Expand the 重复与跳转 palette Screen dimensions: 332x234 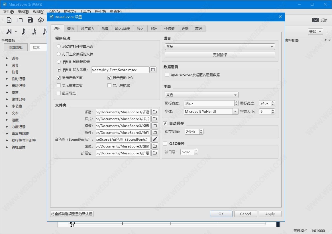(x=7, y=134)
